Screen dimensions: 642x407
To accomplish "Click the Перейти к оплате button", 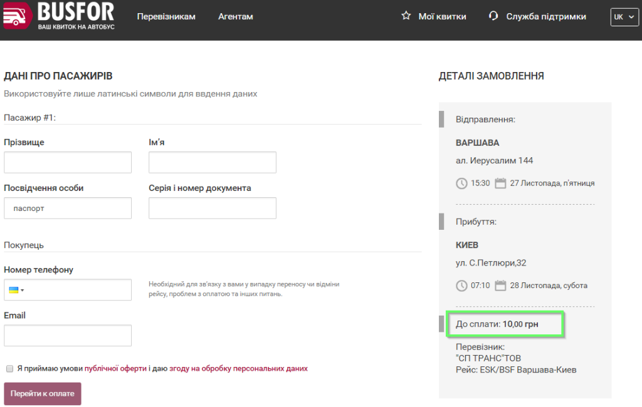I will [x=43, y=393].
